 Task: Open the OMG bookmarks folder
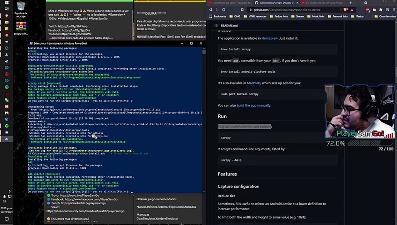[x=235, y=16]
